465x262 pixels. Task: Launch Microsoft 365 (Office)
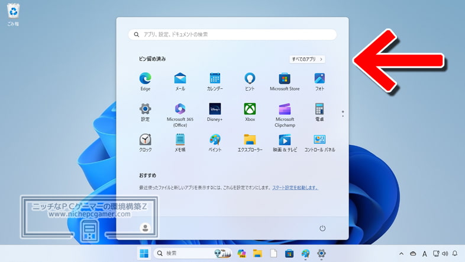pyautogui.click(x=180, y=115)
